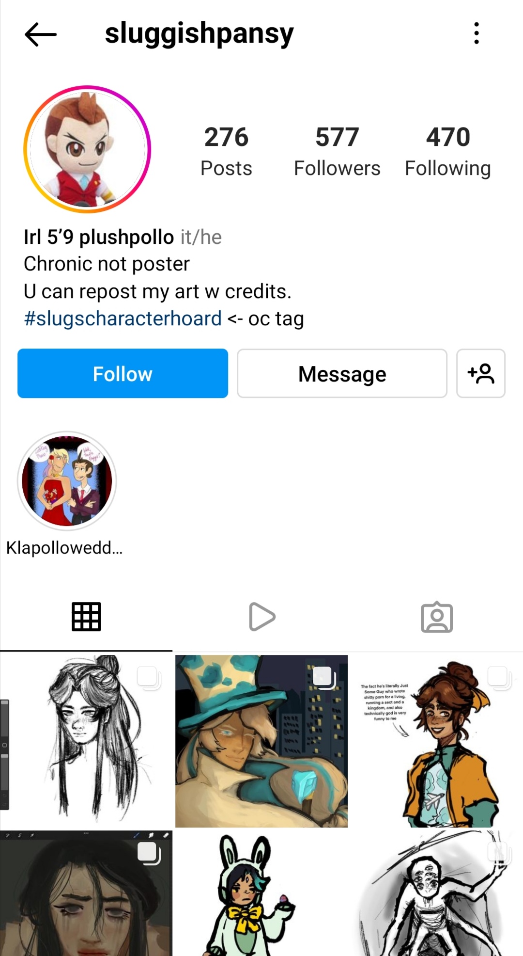Open the orange jacket character post
523x956 pixels.
point(437,741)
